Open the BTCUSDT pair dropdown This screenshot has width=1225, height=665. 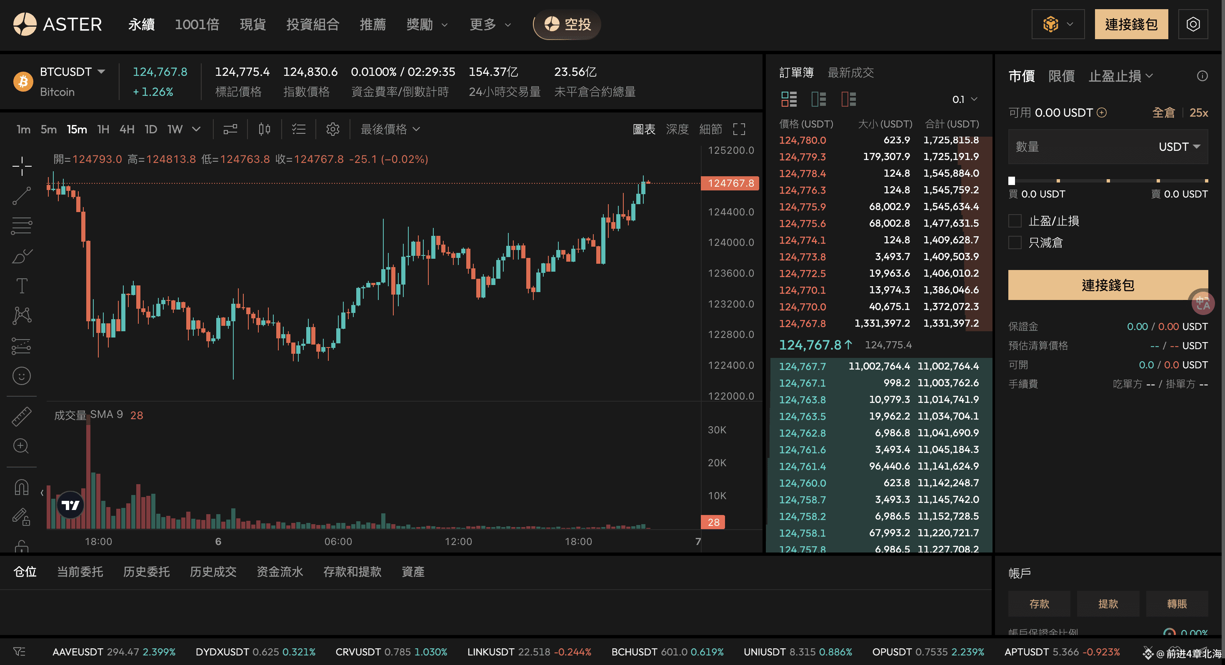tap(72, 72)
